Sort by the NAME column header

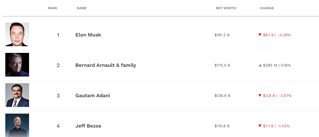click(82, 8)
